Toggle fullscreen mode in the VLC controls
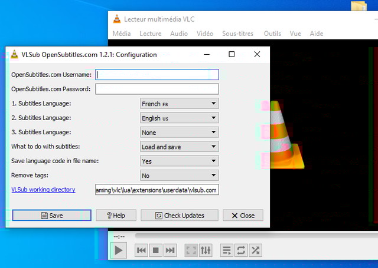 (191, 250)
